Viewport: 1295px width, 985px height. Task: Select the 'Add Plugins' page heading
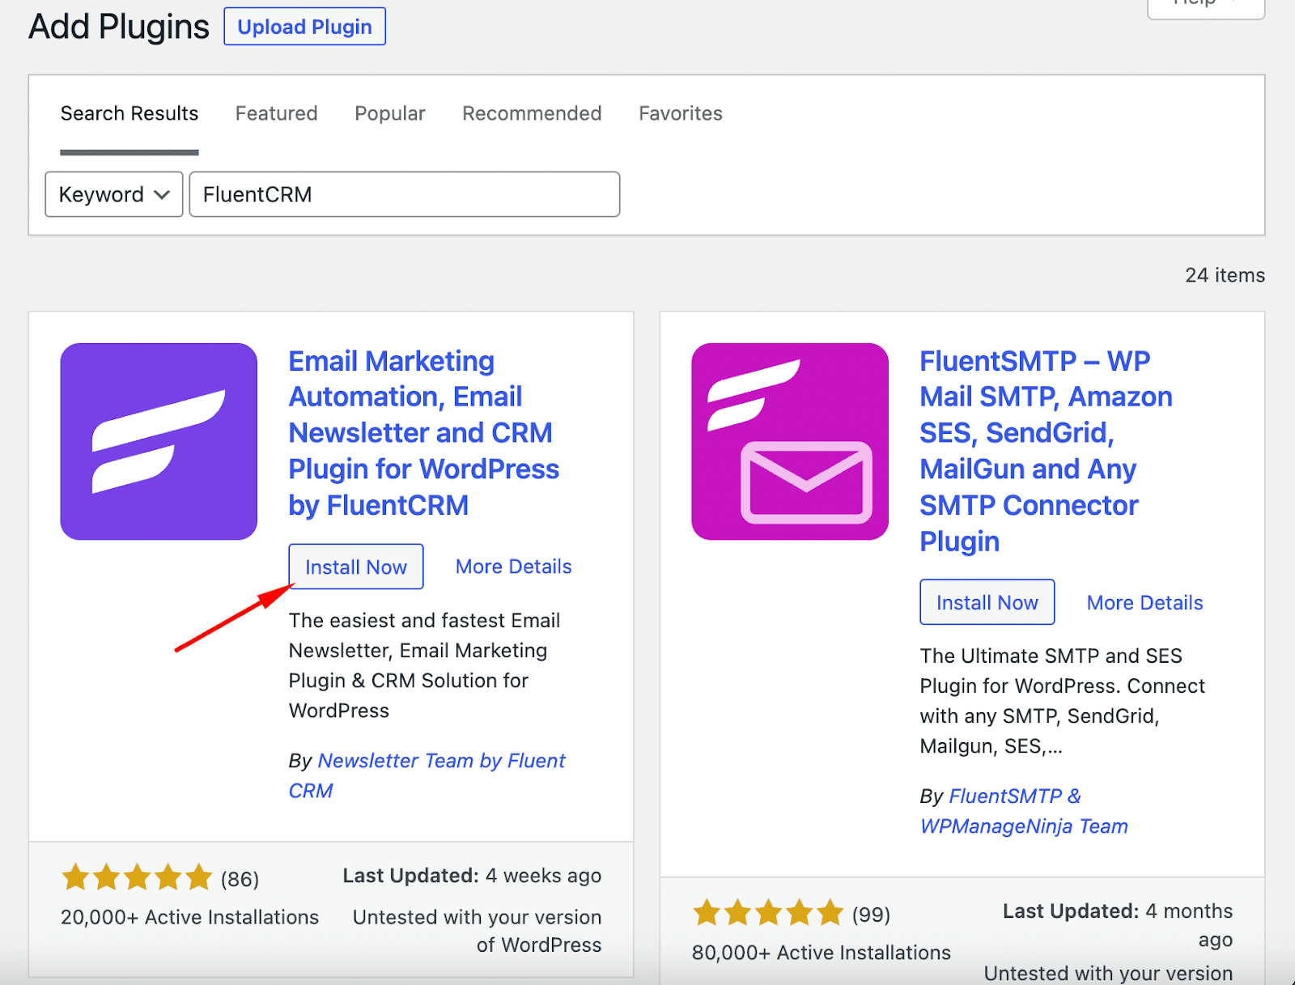(119, 27)
